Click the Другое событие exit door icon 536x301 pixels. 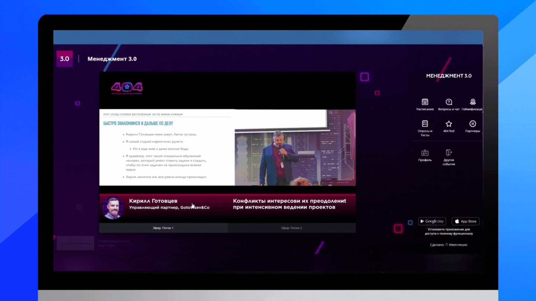point(449,153)
